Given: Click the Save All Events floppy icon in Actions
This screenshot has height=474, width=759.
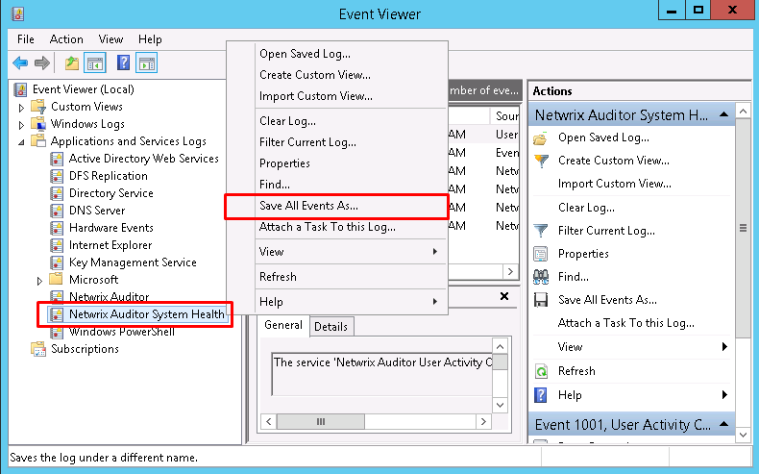Looking at the screenshot, I should click(540, 300).
